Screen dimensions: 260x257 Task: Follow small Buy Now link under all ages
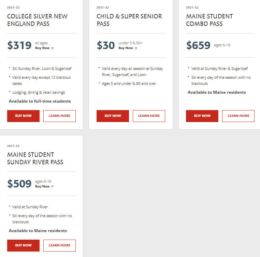(x=42, y=48)
